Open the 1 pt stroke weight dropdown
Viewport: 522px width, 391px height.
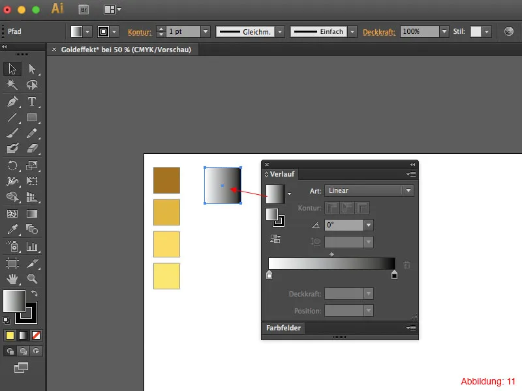[206, 31]
